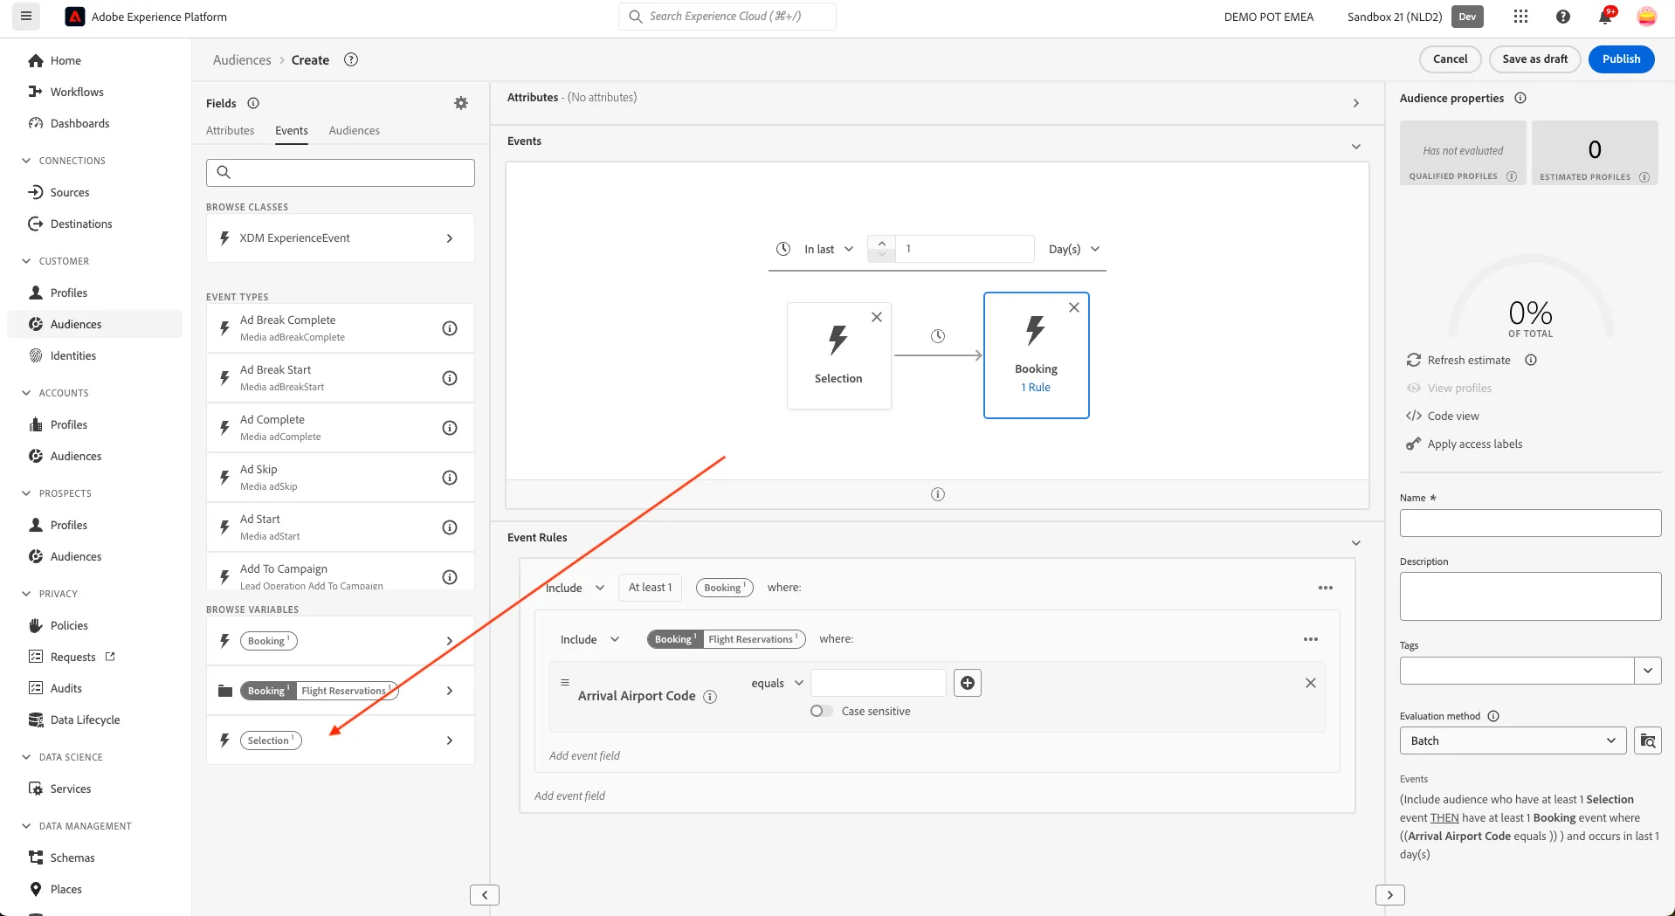The width and height of the screenshot is (1675, 916).
Task: Click the audience Name input field
Action: (1530, 523)
